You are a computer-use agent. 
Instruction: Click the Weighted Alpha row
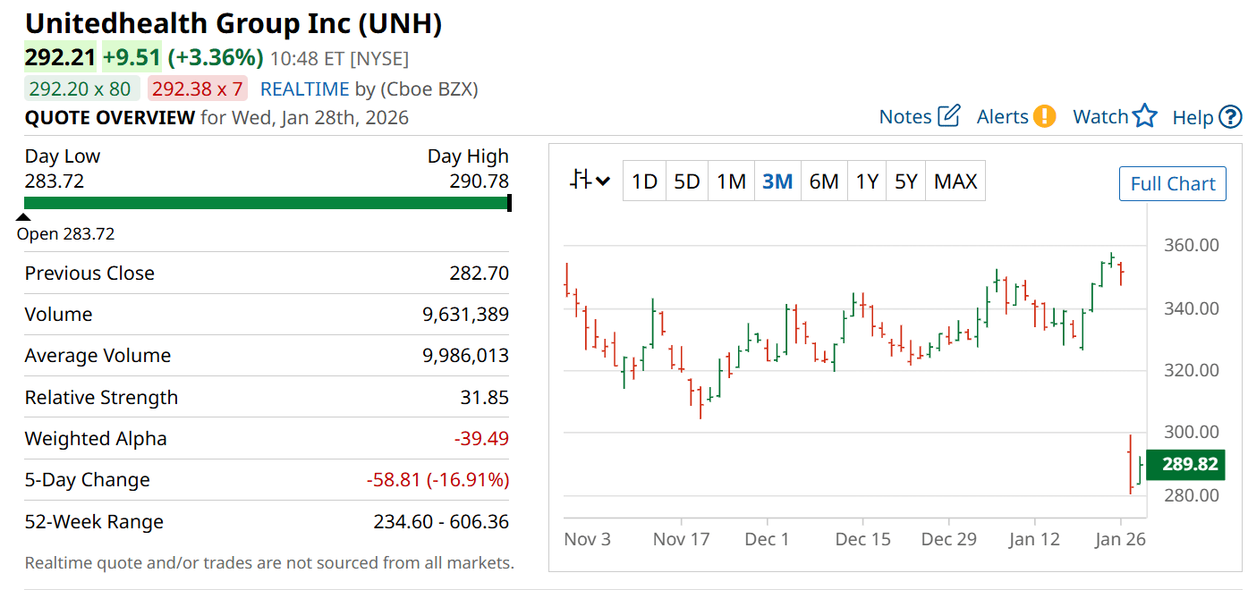click(x=267, y=439)
